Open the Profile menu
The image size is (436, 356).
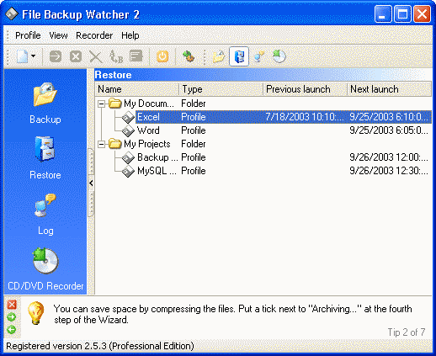28,35
